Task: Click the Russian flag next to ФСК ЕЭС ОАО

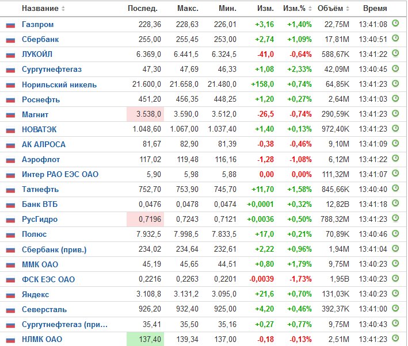Action: [x=10, y=280]
